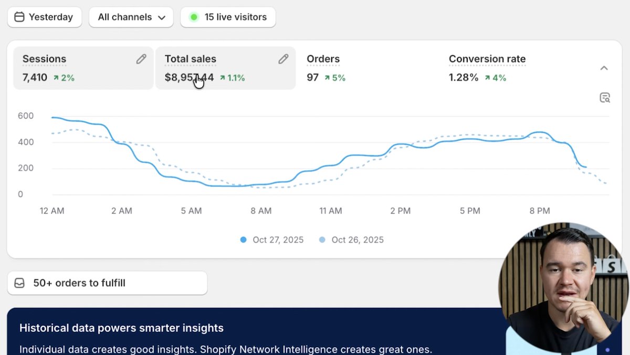
Task: Open the edit pencil icon on Sessions card
Action: tap(141, 59)
